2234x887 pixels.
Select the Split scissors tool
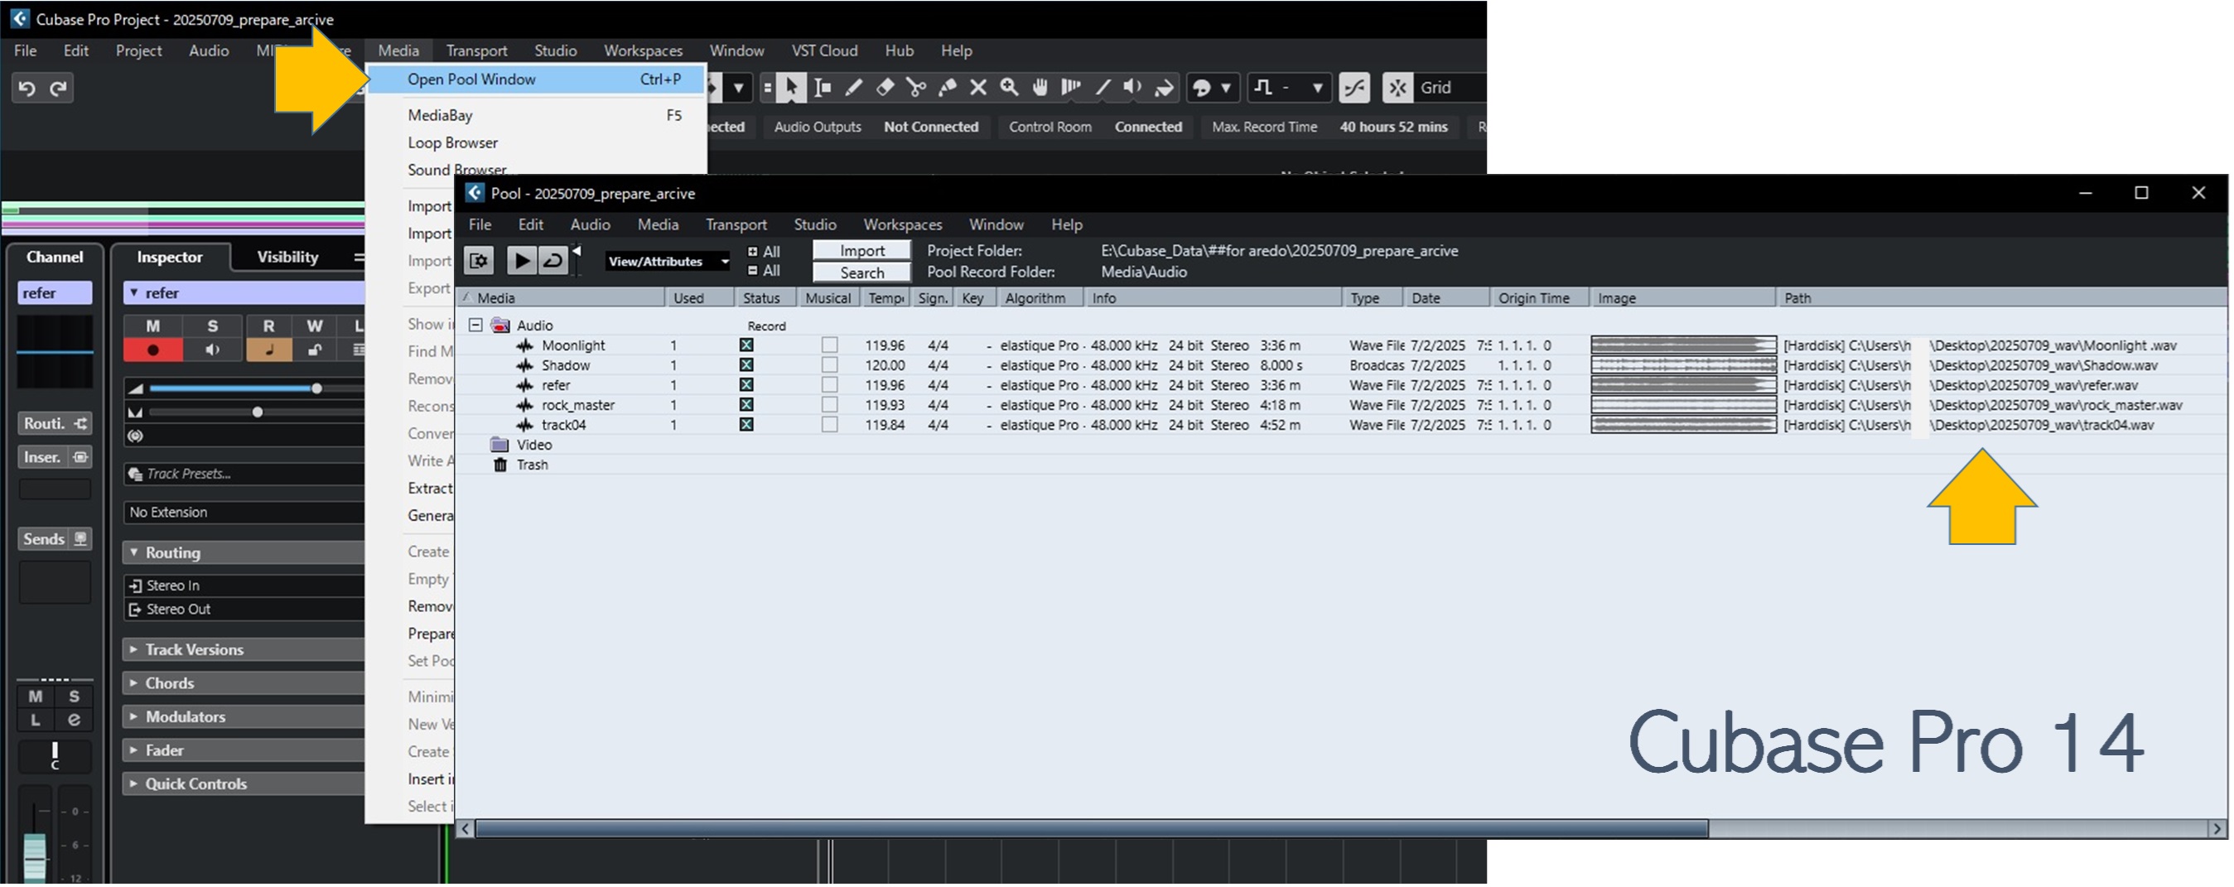pyautogui.click(x=916, y=88)
